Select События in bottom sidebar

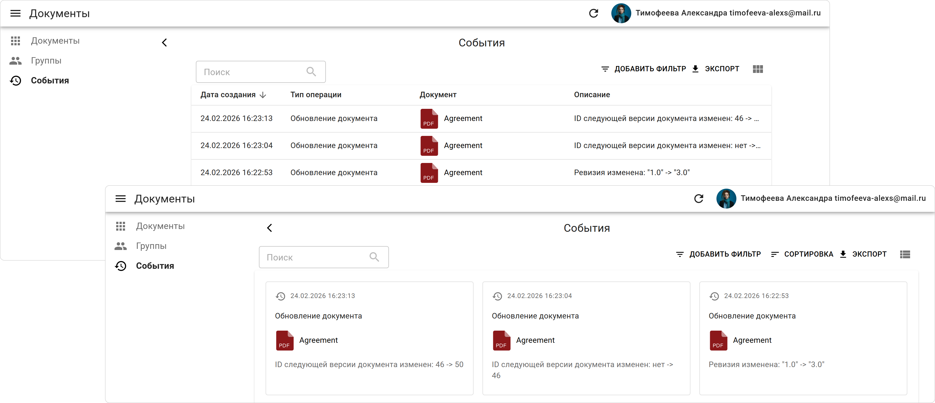(x=155, y=266)
